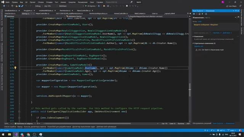Click the main branch link

pyautogui.click(x=200, y=22)
